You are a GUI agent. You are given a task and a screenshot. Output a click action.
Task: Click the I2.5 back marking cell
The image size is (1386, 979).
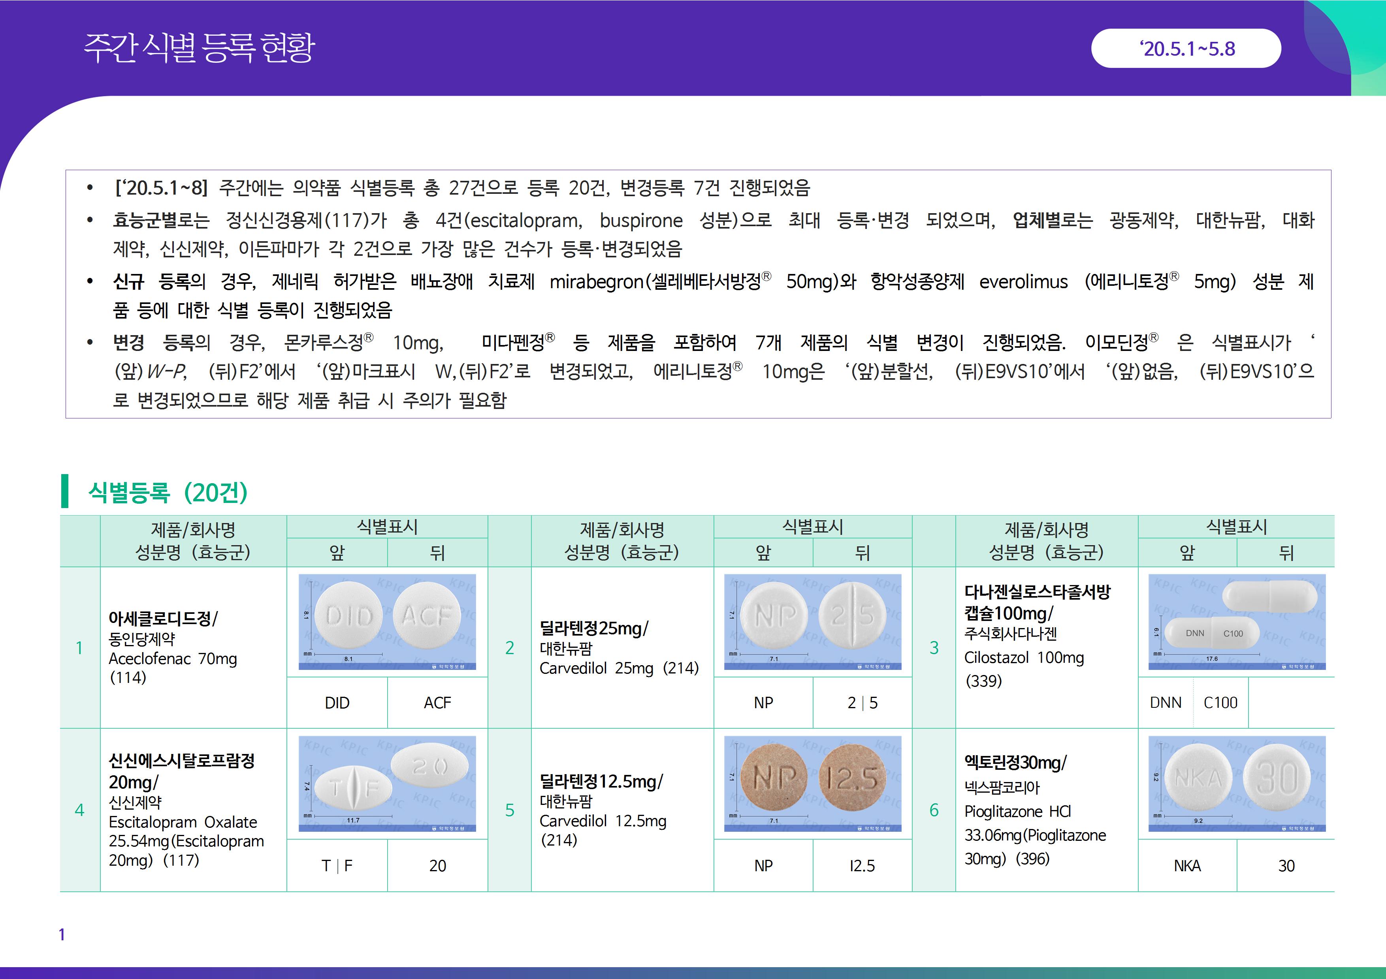click(862, 866)
